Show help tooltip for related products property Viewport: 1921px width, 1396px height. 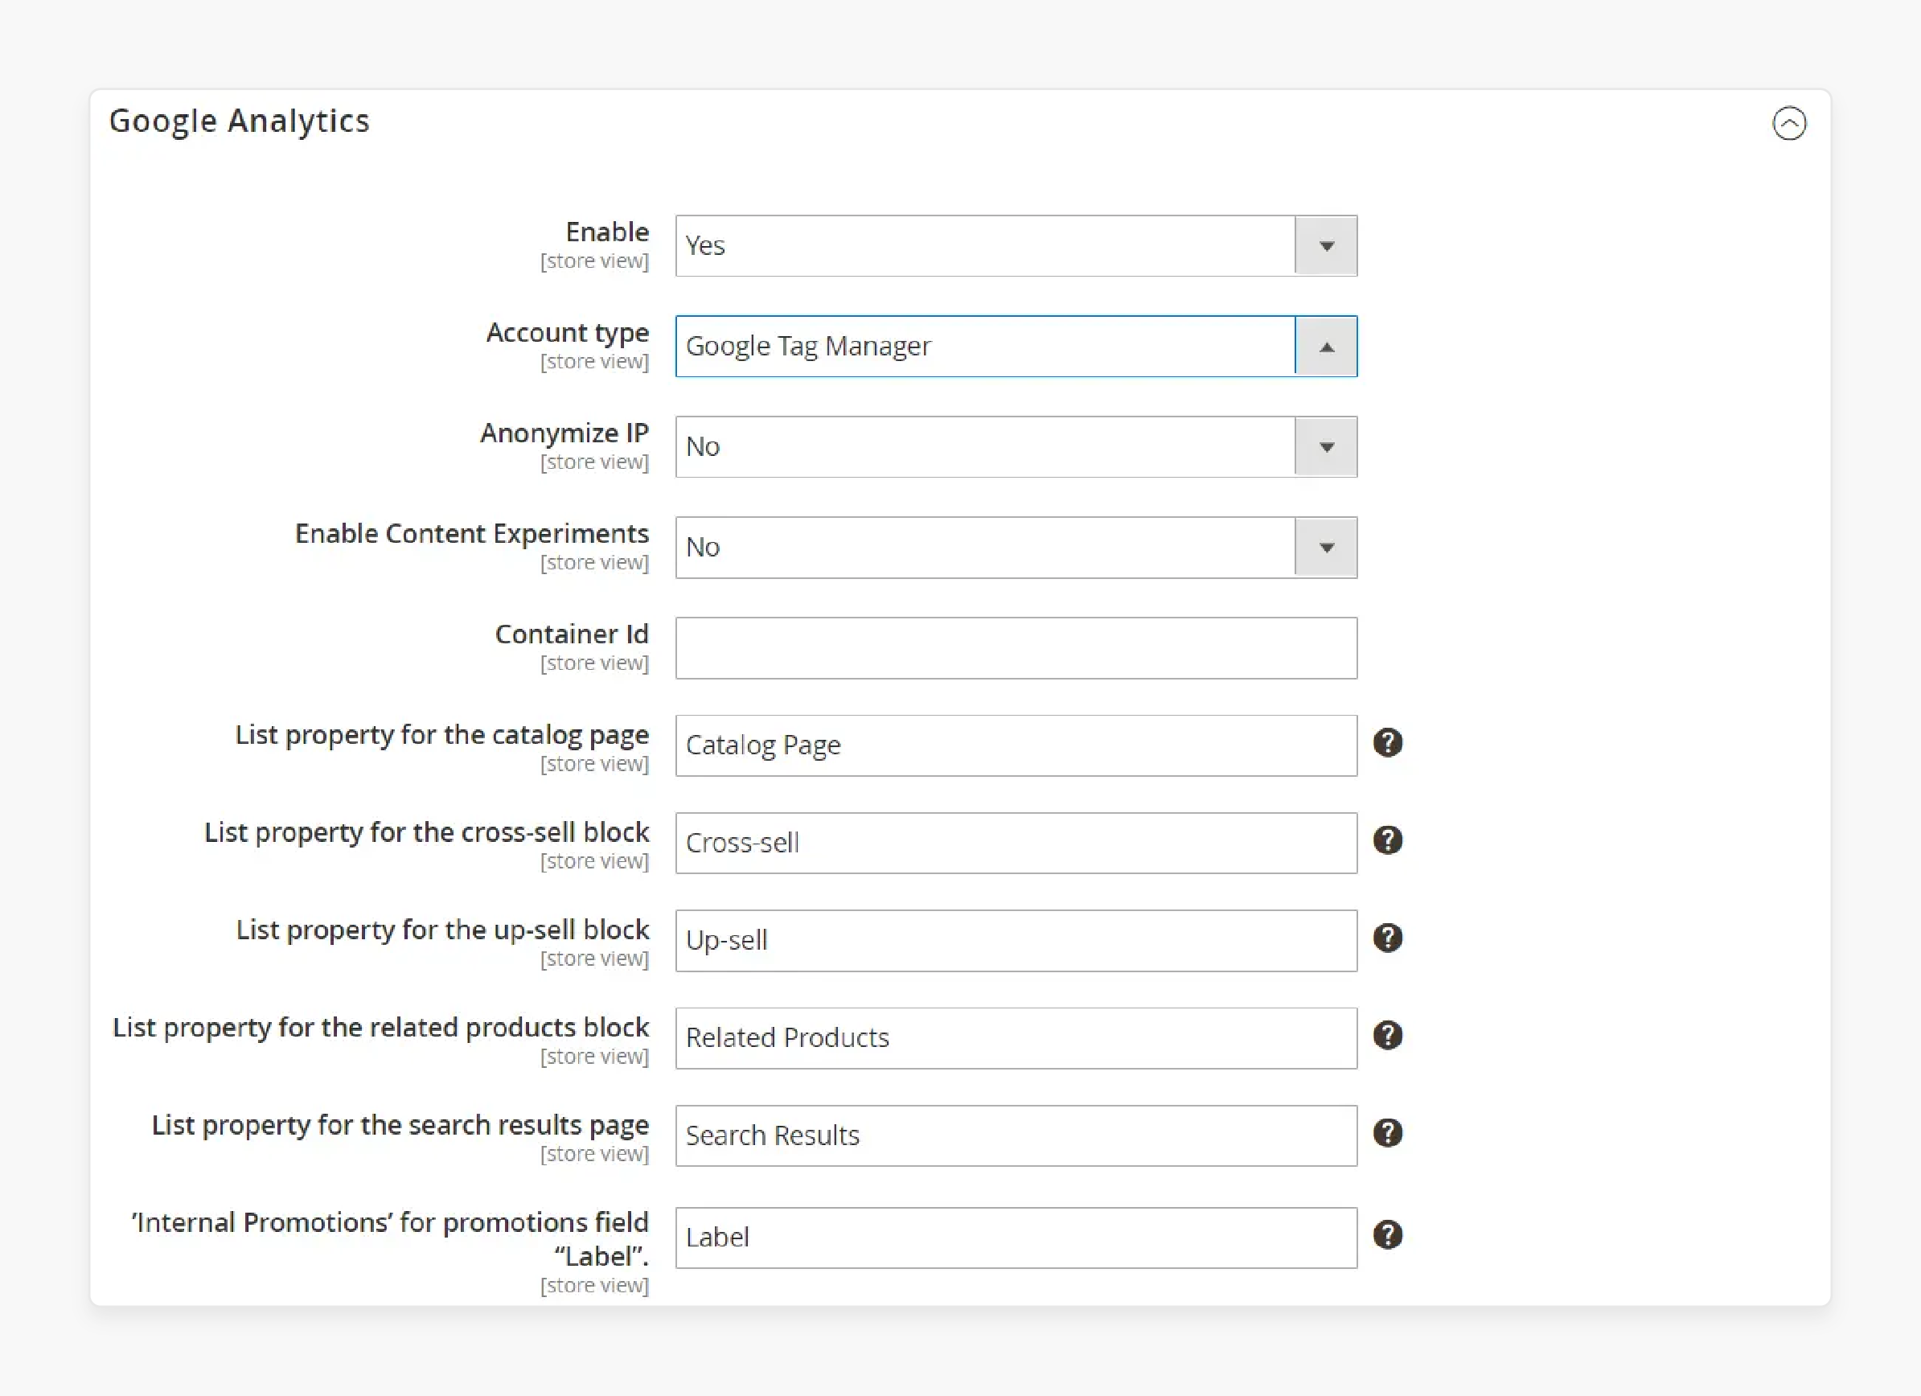tap(1387, 1035)
